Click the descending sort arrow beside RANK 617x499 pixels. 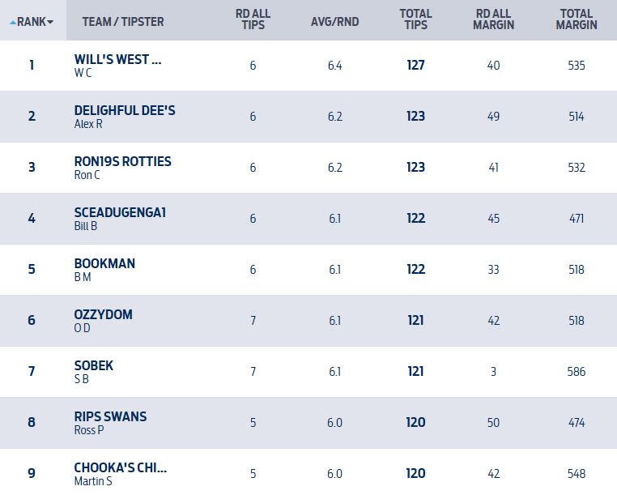51,22
